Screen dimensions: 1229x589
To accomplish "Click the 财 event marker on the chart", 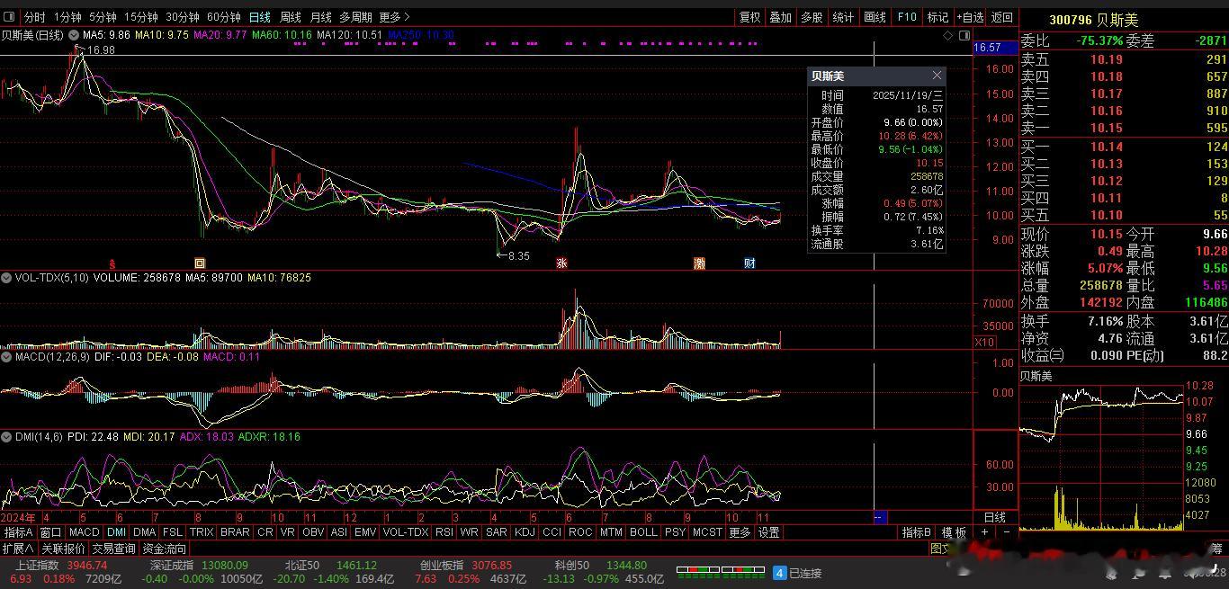I will coord(749,263).
